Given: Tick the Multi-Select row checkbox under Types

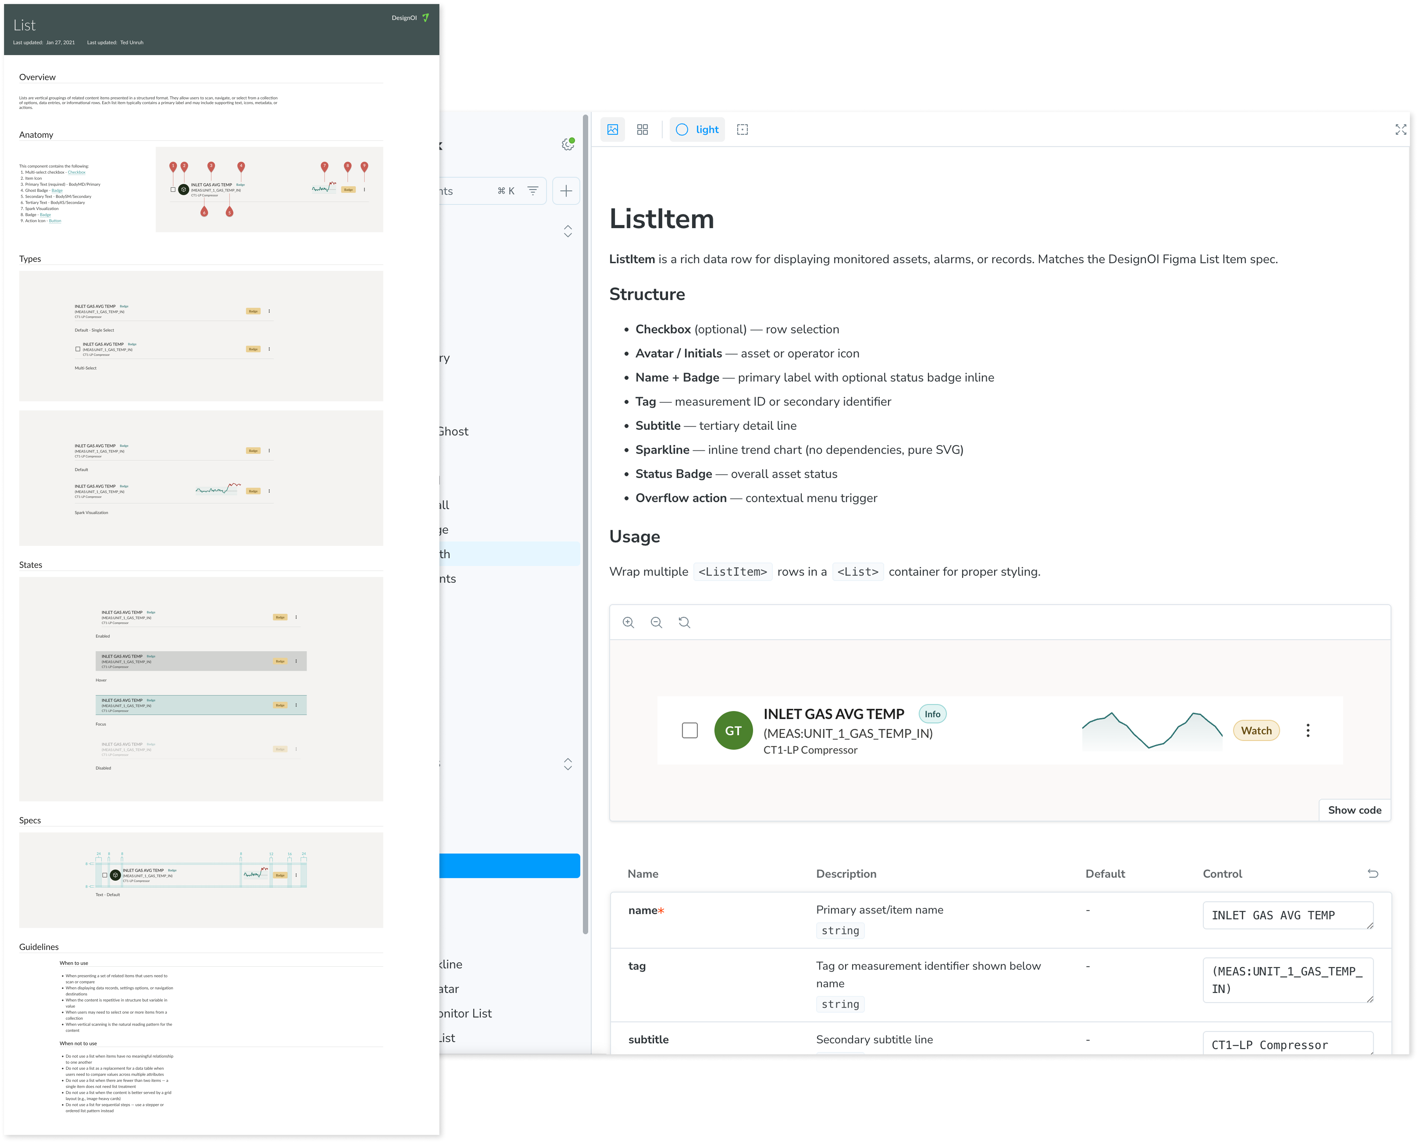Looking at the screenshot, I should click(x=78, y=349).
